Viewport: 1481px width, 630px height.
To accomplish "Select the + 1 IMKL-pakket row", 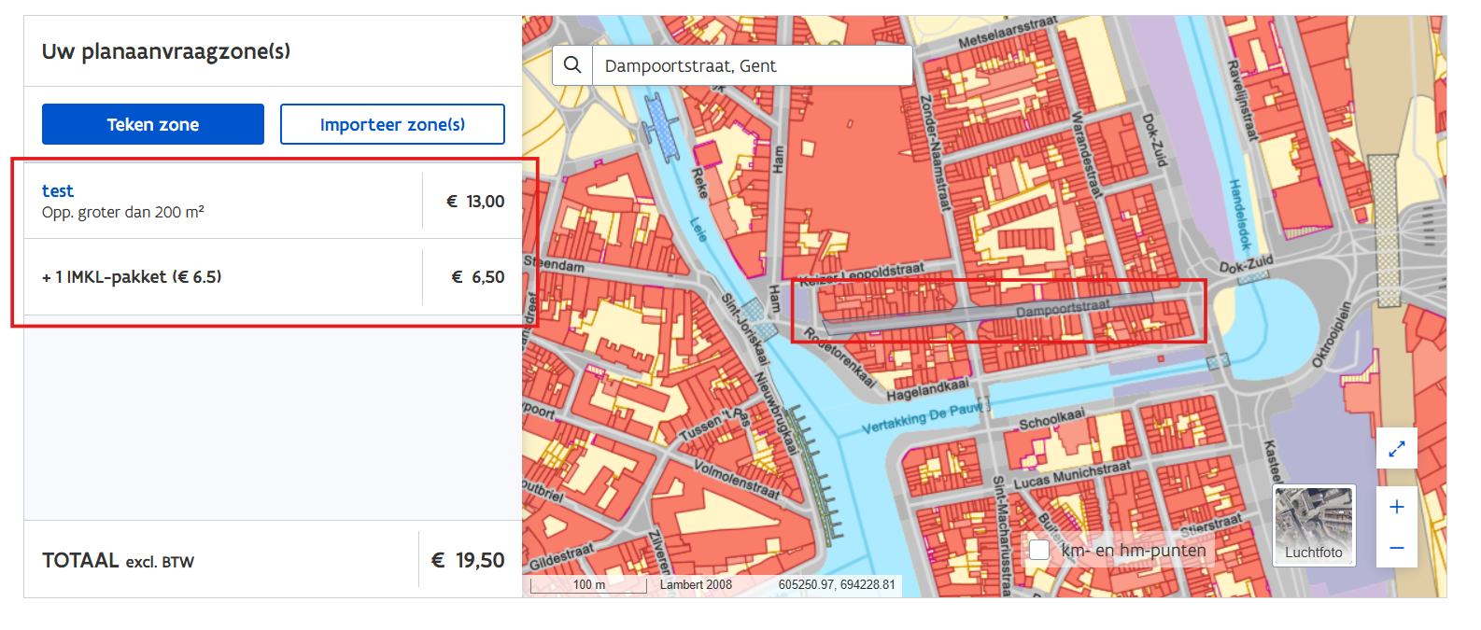I will point(132,277).
